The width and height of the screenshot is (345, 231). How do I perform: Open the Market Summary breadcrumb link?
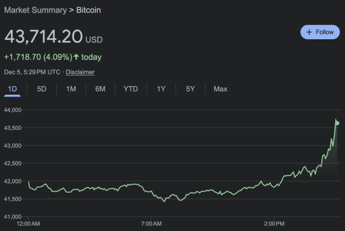[35, 10]
